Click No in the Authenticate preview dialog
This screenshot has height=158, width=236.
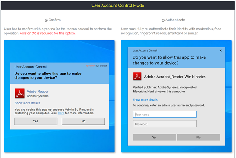198,137
